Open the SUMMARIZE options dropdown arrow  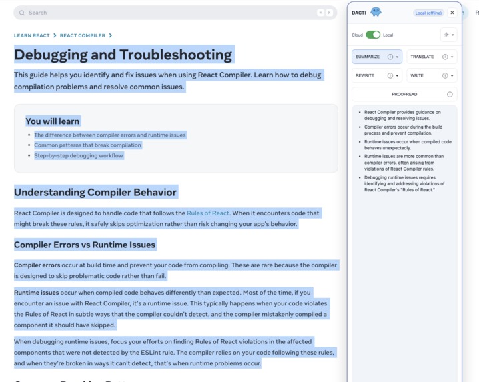coord(397,57)
